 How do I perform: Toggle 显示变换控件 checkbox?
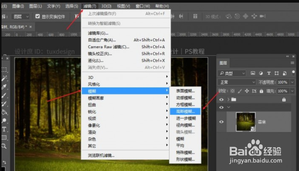[x=37, y=16]
